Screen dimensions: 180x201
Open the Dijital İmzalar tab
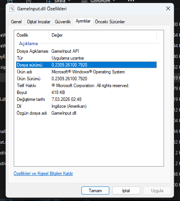[39, 22]
